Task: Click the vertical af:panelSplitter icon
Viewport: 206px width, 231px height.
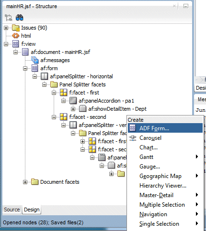Action: 73,125
